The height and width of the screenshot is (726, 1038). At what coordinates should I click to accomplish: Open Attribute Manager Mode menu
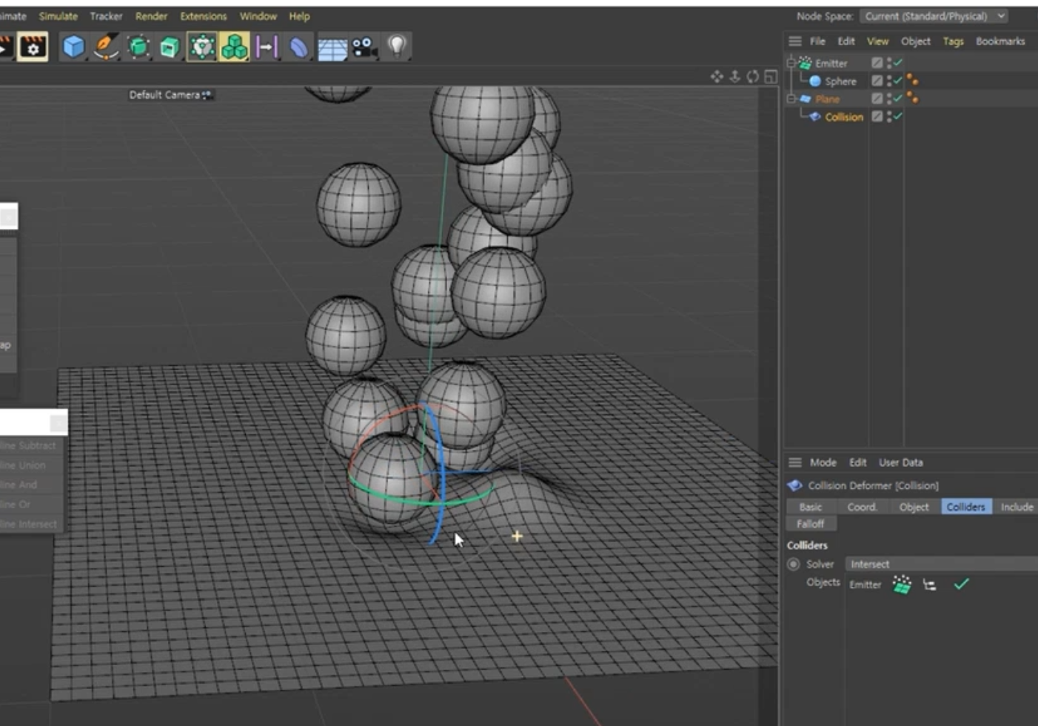(x=823, y=462)
